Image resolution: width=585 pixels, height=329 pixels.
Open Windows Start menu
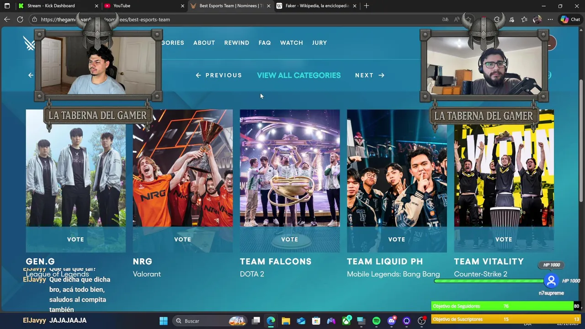pyautogui.click(x=164, y=321)
